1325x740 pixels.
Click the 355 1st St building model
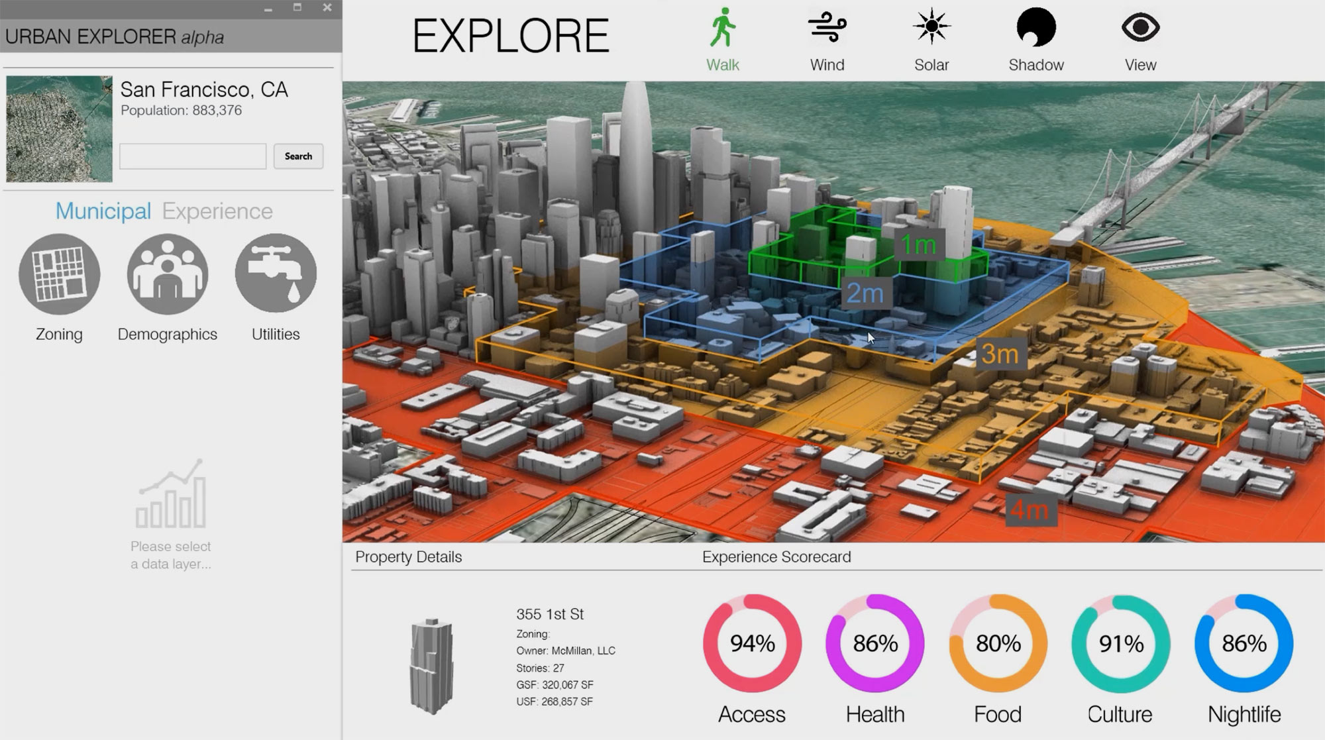(x=432, y=666)
